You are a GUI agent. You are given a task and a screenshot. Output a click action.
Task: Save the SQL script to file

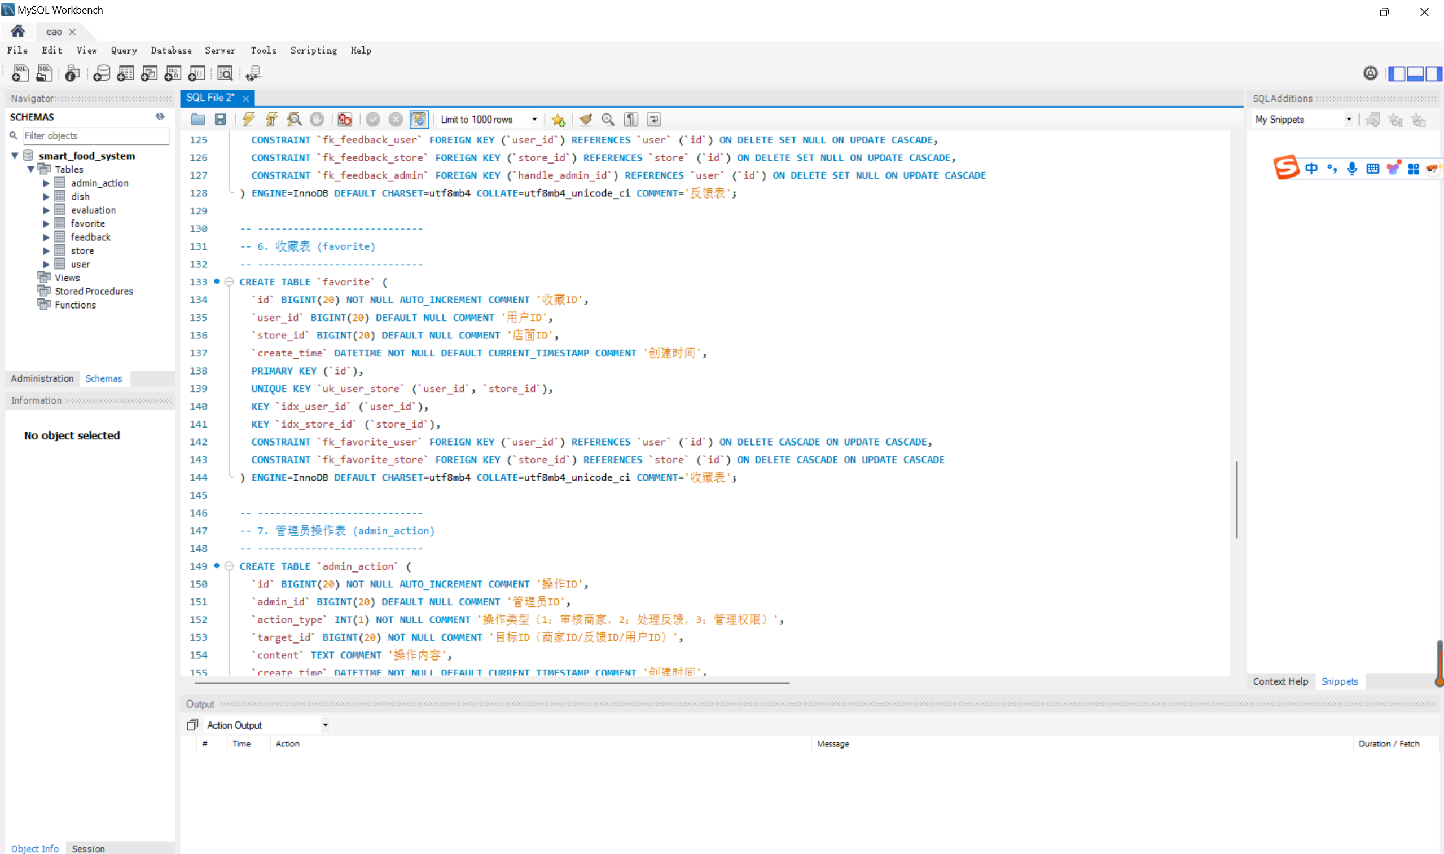tap(221, 119)
